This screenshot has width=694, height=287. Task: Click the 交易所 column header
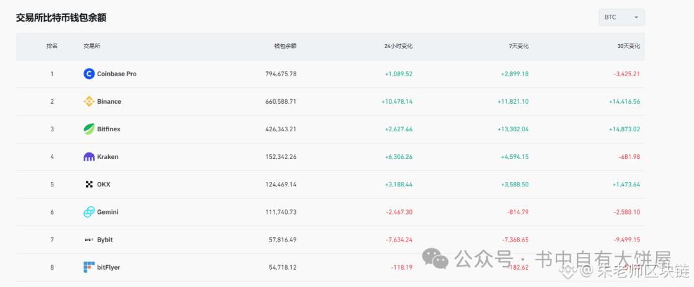coord(91,46)
